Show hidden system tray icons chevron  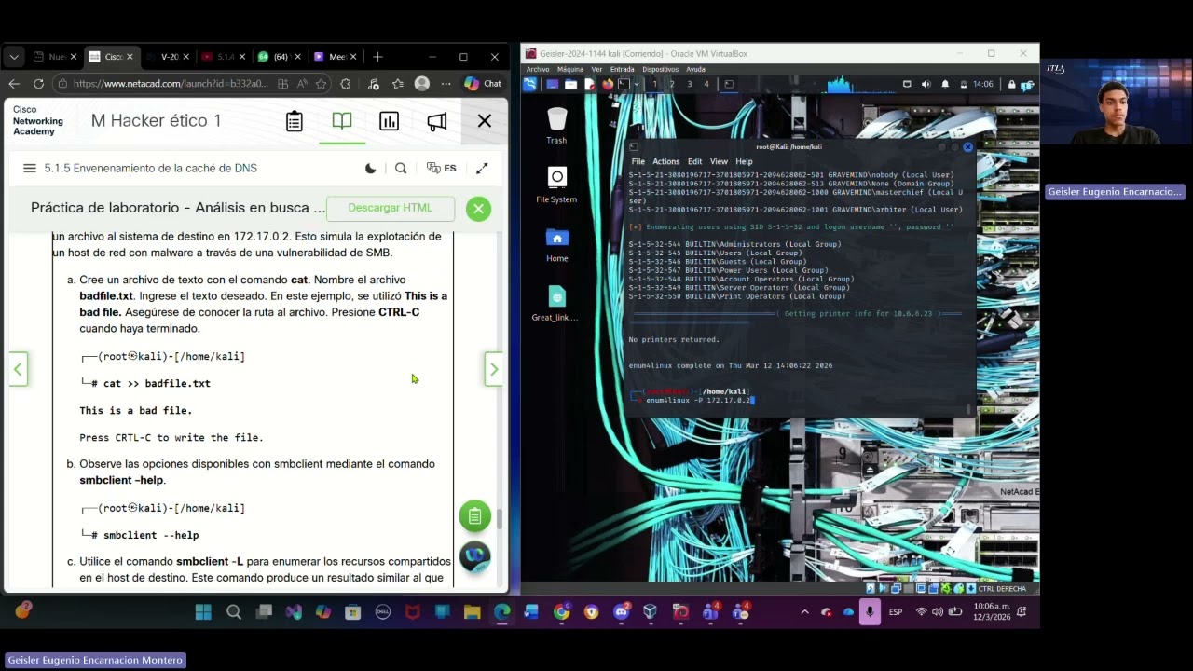point(804,612)
